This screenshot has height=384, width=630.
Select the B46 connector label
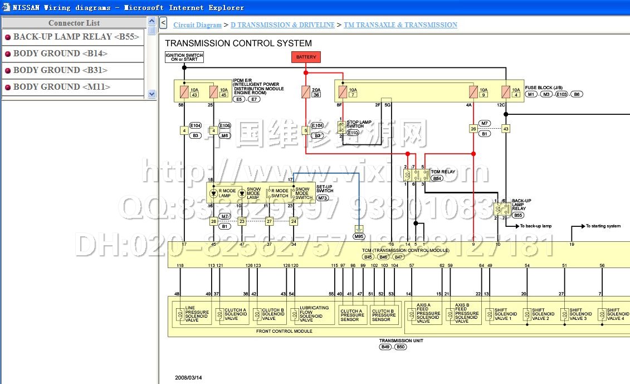pyautogui.click(x=383, y=257)
